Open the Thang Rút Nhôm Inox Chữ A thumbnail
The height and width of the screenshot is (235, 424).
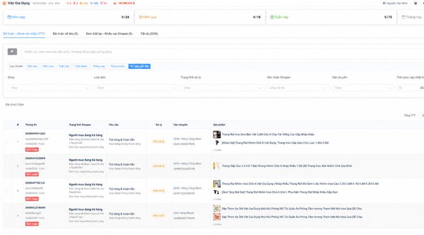(217, 184)
